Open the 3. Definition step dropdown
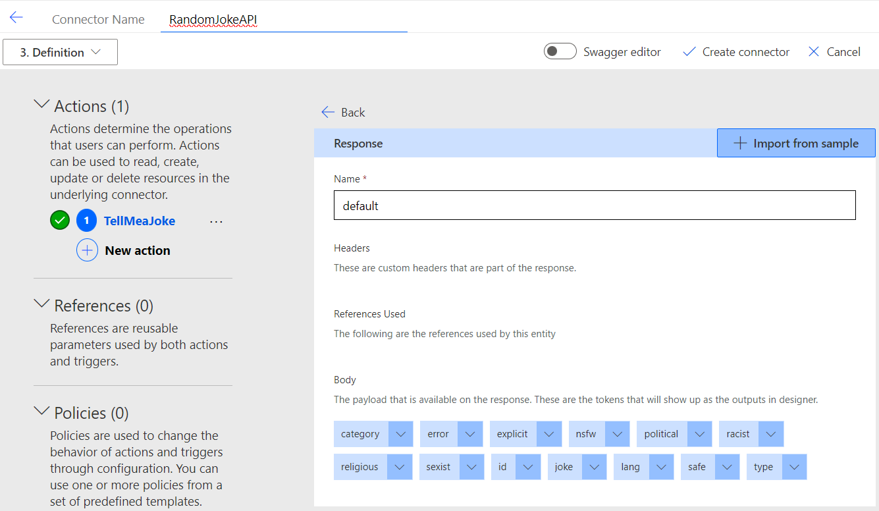Screen dimensions: 879x511 click(x=60, y=52)
